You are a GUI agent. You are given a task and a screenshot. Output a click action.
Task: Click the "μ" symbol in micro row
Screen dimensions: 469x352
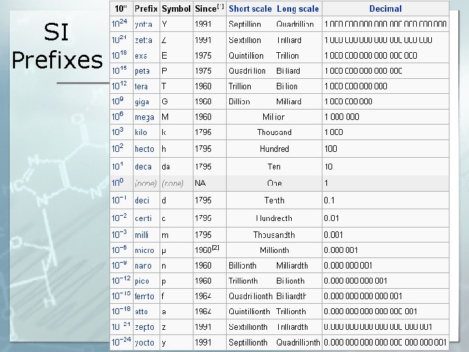pyautogui.click(x=164, y=251)
